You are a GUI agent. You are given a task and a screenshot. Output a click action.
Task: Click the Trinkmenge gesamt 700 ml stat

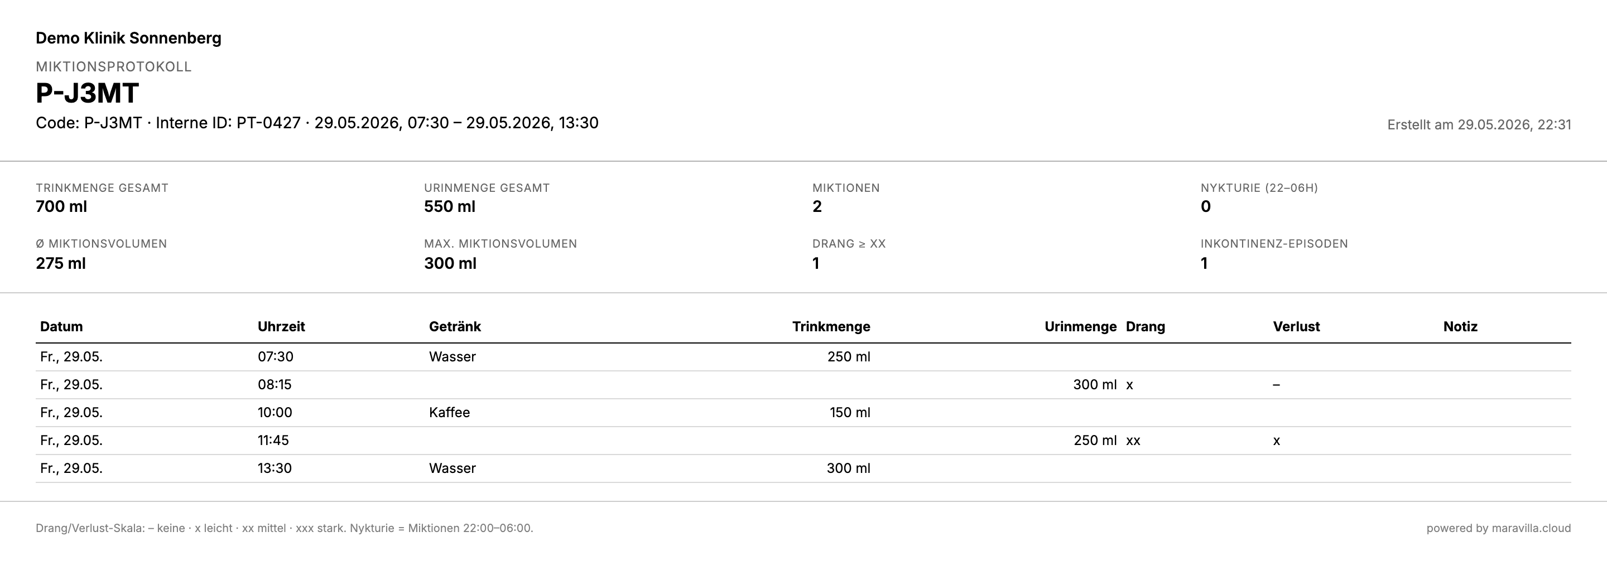click(102, 197)
